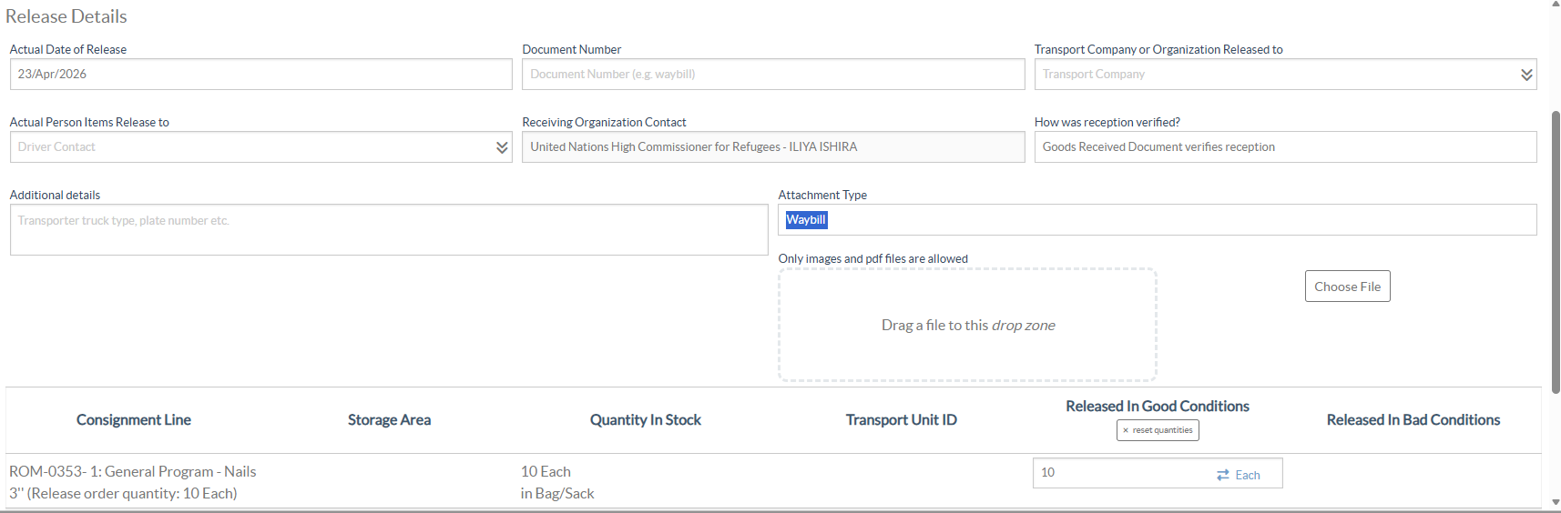Image resolution: width=1561 pixels, height=513 pixels.
Task: Open the How was reception verified field
Action: point(1285,147)
